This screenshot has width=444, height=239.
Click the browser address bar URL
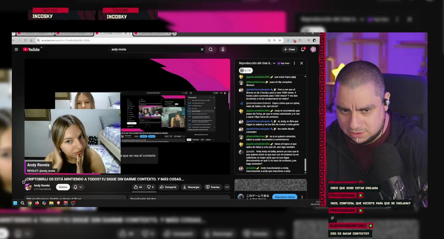click(x=66, y=40)
